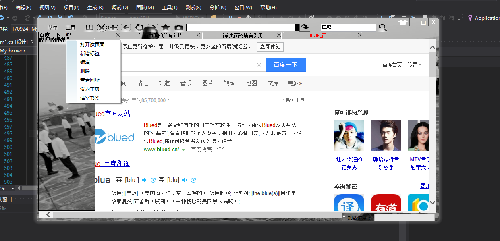The height and width of the screenshot is (241, 500).
Task: Clear Baidu search box with X icon
Action: click(259, 65)
